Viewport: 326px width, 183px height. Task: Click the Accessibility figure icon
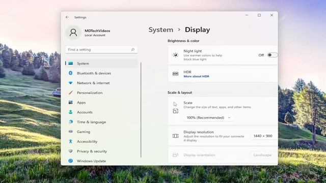pyautogui.click(x=71, y=141)
